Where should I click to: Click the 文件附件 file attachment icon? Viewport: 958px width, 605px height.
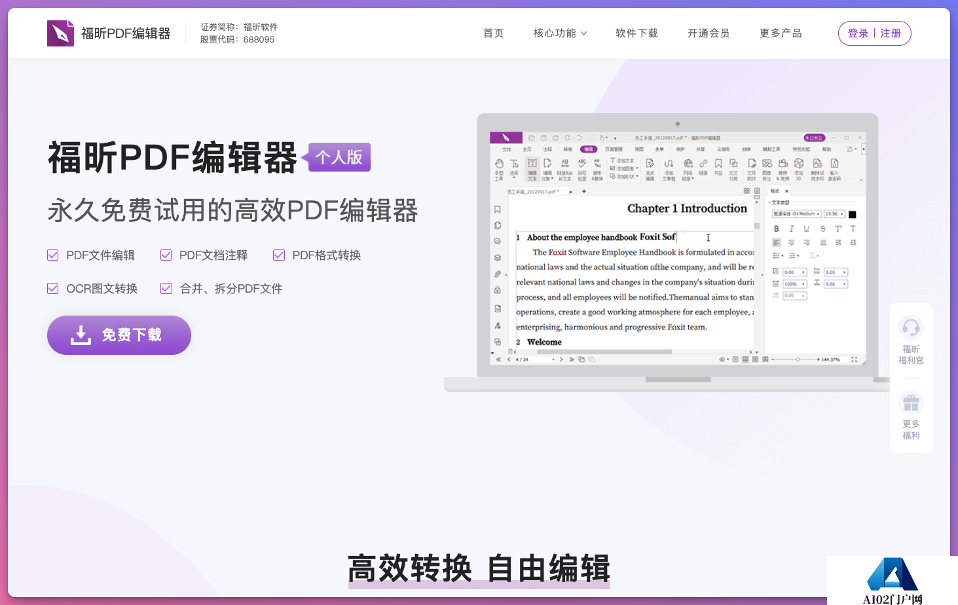[752, 163]
